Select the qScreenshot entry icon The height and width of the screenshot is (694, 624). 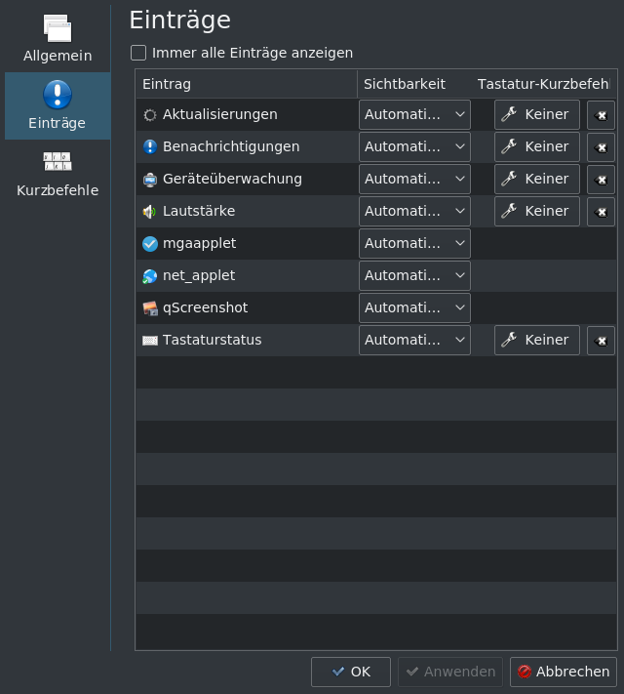[150, 308]
